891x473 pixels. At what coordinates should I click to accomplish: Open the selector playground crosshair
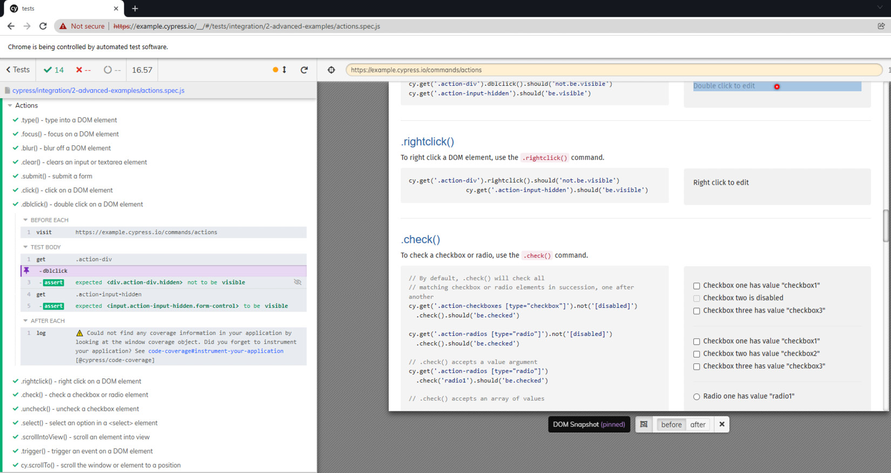331,70
